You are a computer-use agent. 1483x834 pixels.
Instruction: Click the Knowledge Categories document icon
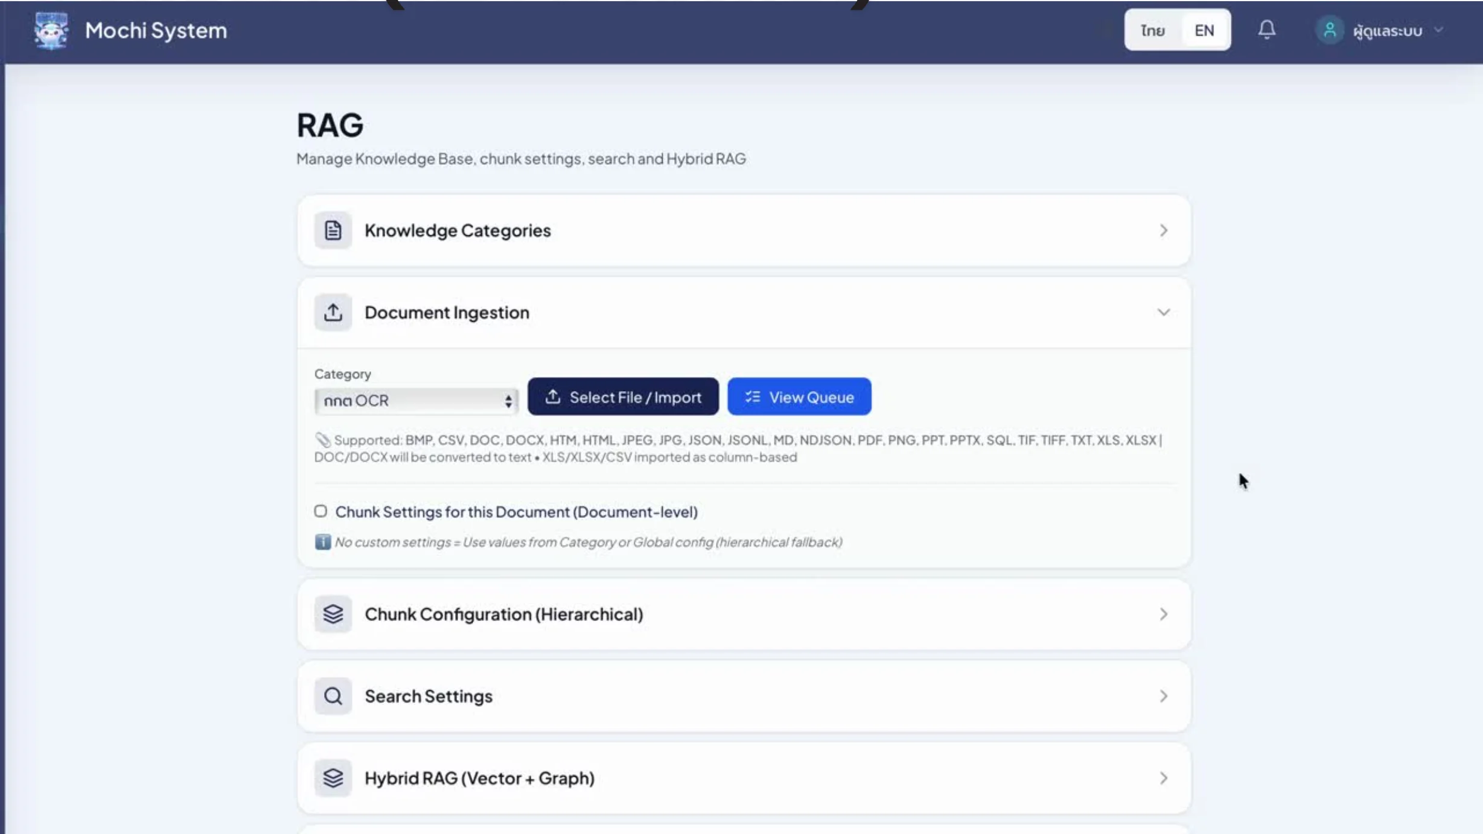coord(333,230)
